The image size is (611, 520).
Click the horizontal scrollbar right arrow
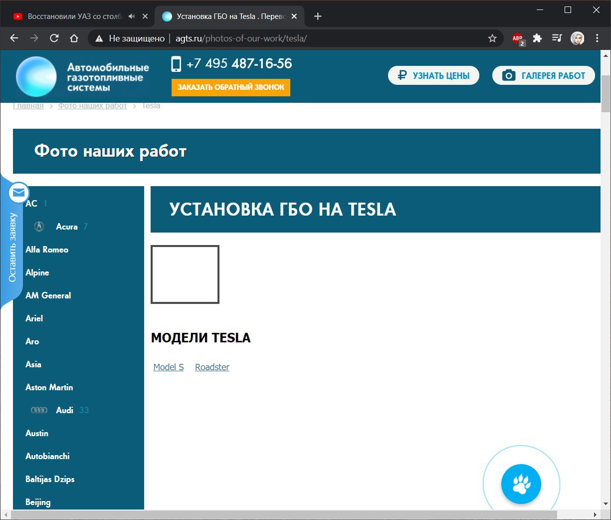coord(595,515)
